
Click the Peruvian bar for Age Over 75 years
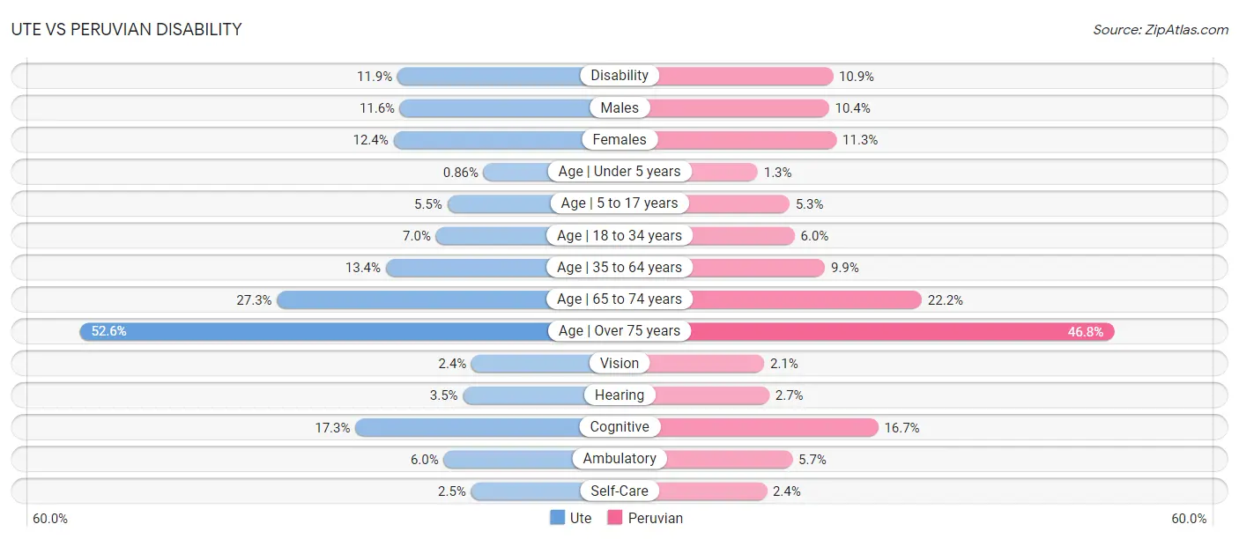click(899, 331)
